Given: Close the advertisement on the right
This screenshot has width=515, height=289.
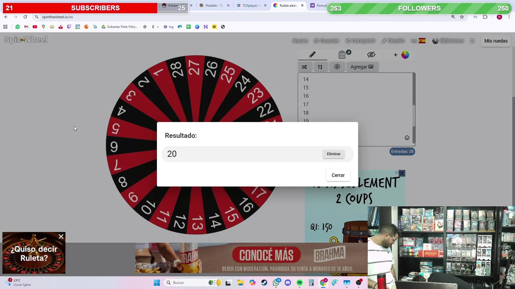Looking at the screenshot, I should (x=402, y=173).
